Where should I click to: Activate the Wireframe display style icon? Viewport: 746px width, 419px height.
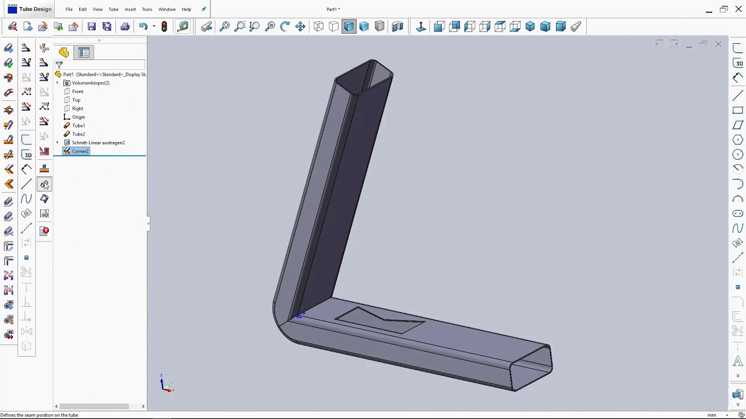pos(318,26)
